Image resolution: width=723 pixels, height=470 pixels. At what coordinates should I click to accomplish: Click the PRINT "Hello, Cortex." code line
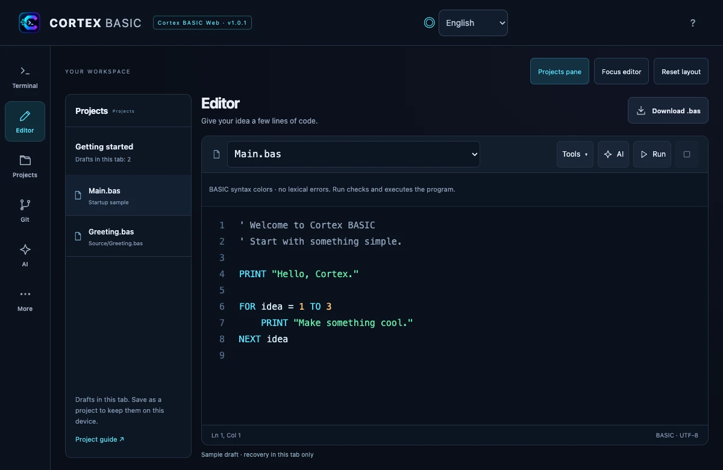pyautogui.click(x=299, y=274)
